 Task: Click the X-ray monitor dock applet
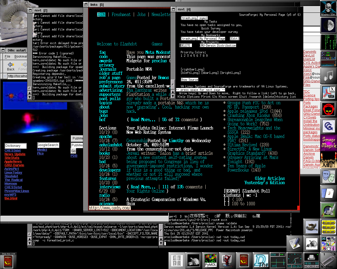point(328,59)
